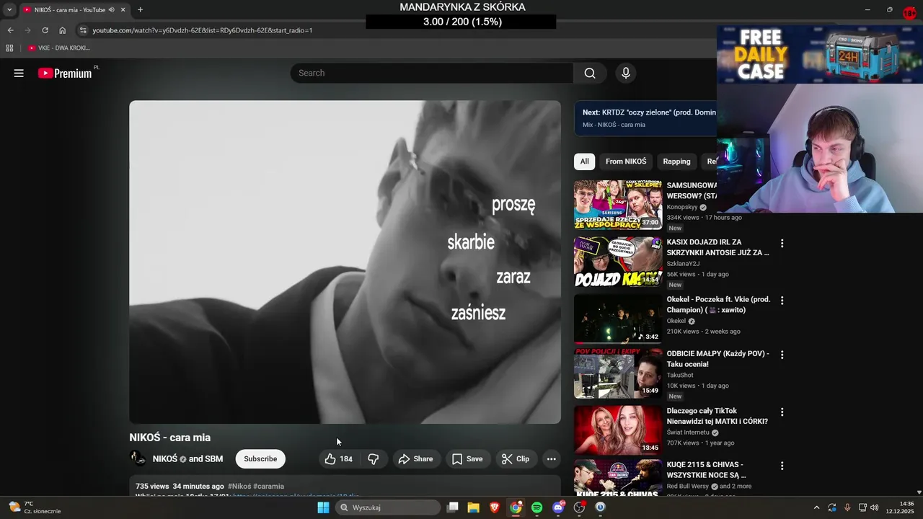The height and width of the screenshot is (519, 923).
Task: Open the YouTube guide hamburger menu
Action: [19, 73]
